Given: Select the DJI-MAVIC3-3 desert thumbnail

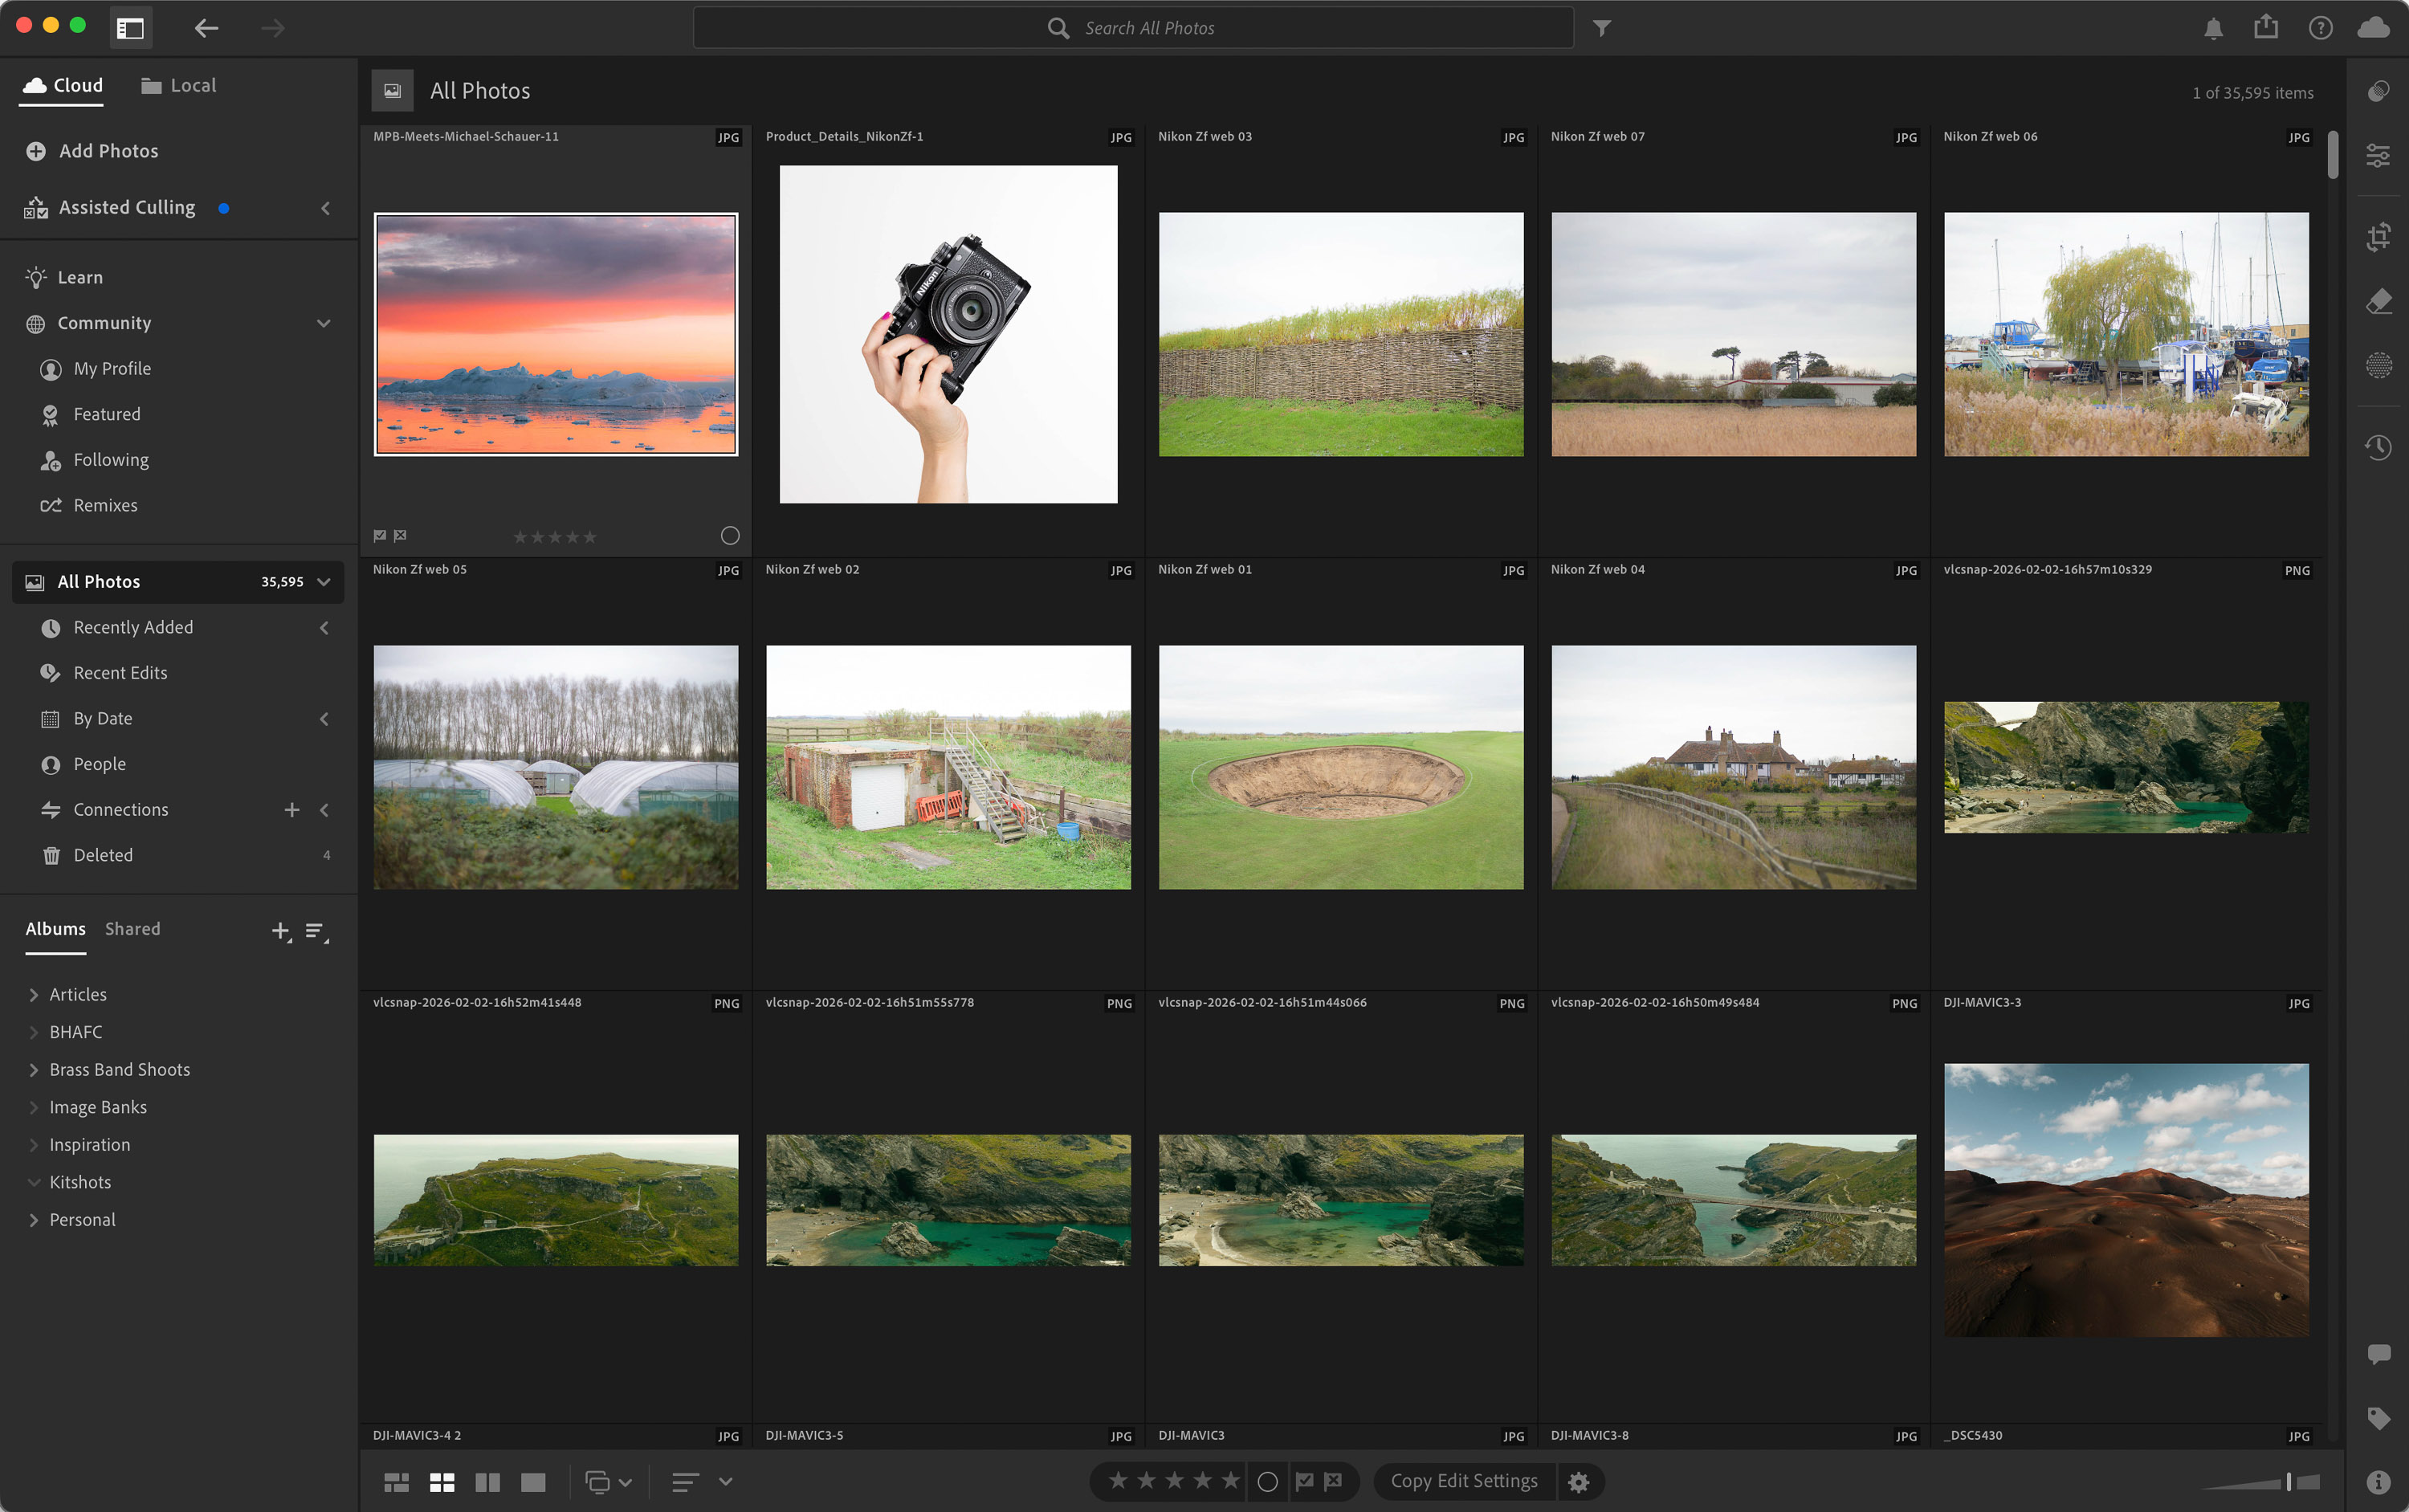Looking at the screenshot, I should click(2126, 1200).
